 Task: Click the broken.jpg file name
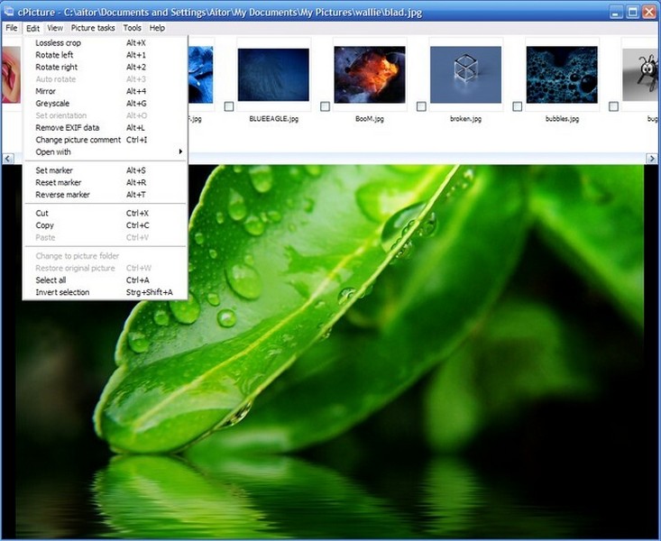(x=466, y=119)
